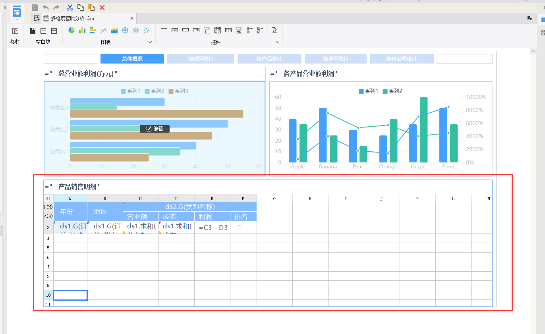Click the red Delete X icon
Screen dimensions: 545x334
102,8
